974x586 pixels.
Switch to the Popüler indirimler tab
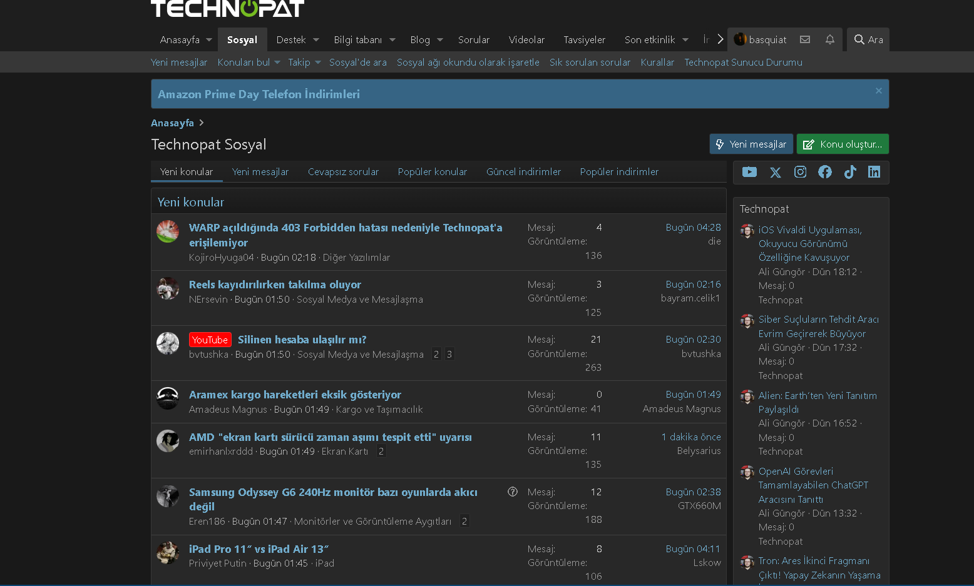pos(620,171)
